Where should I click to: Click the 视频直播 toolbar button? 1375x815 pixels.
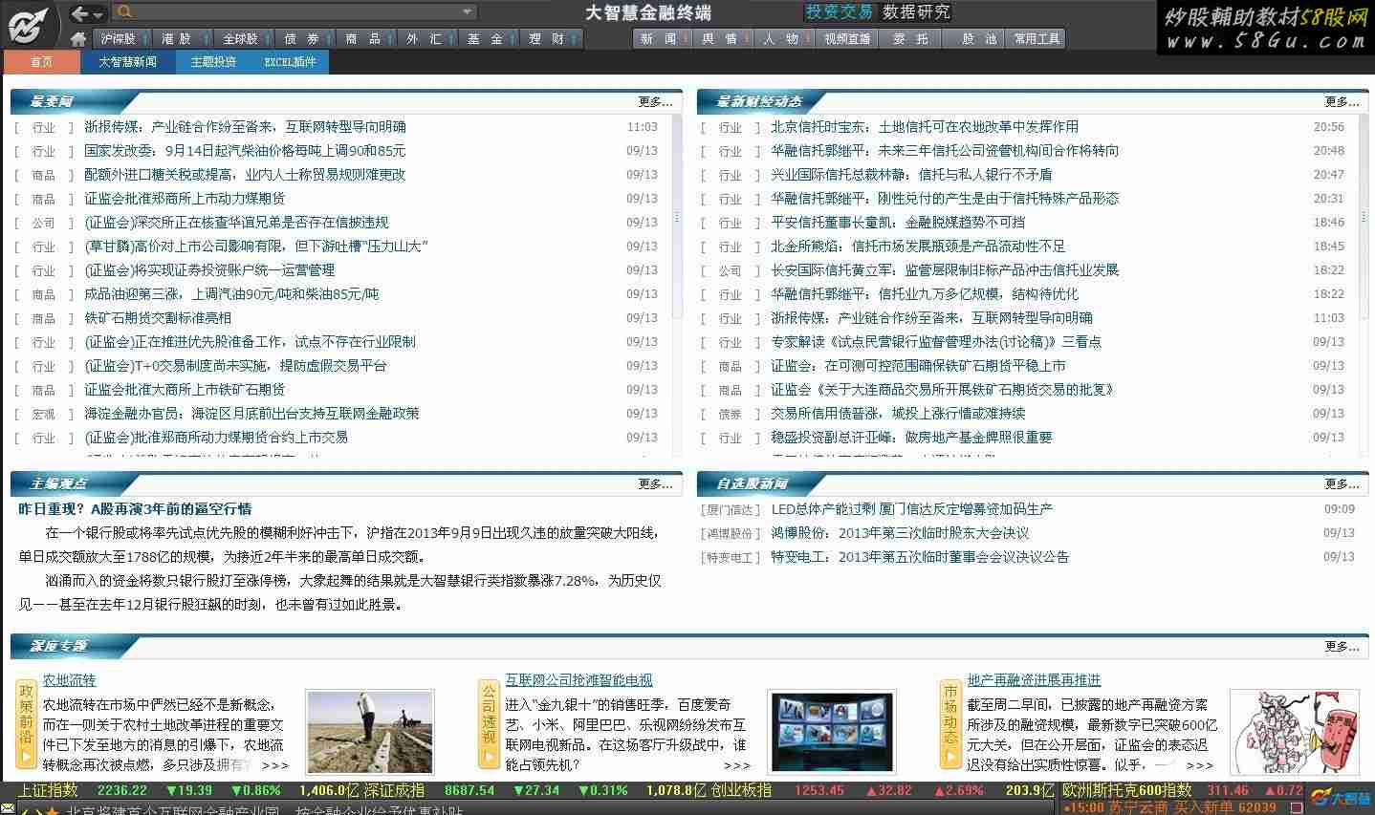point(847,39)
